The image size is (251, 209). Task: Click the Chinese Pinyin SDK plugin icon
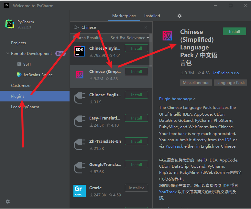(x=80, y=51)
